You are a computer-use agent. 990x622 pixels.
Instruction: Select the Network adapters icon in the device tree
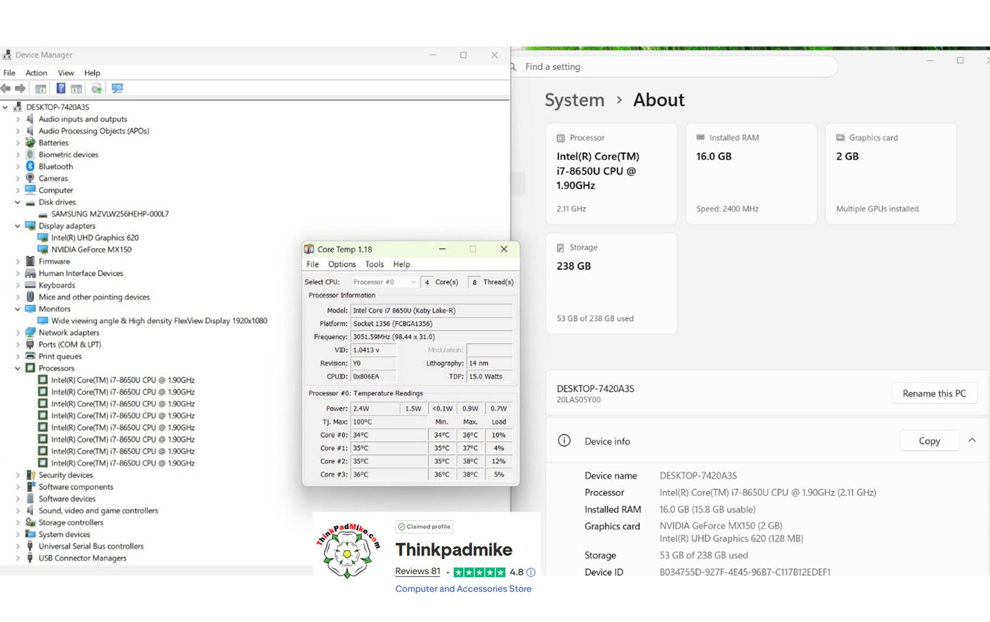pyautogui.click(x=30, y=333)
